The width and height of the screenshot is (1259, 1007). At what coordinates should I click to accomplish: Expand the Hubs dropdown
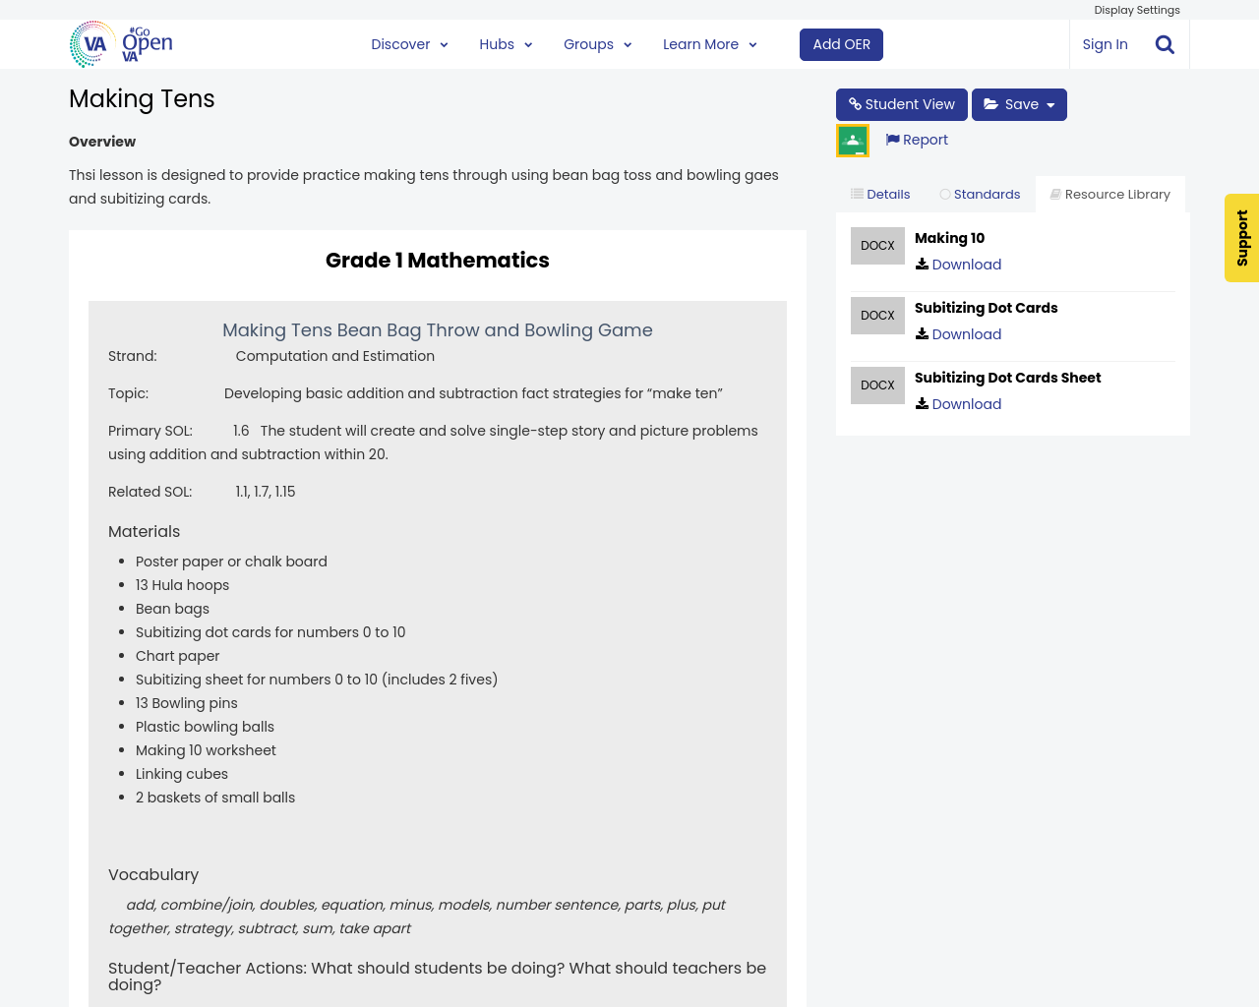[x=506, y=44]
